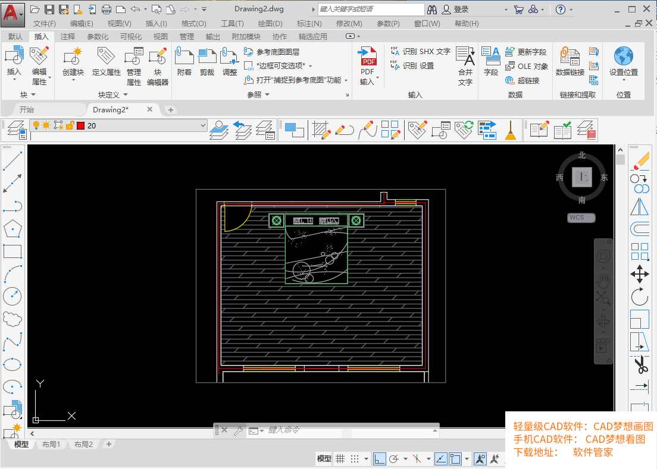Open the frames vary options dropdown
This screenshot has height=469, width=657.
(x=311, y=66)
